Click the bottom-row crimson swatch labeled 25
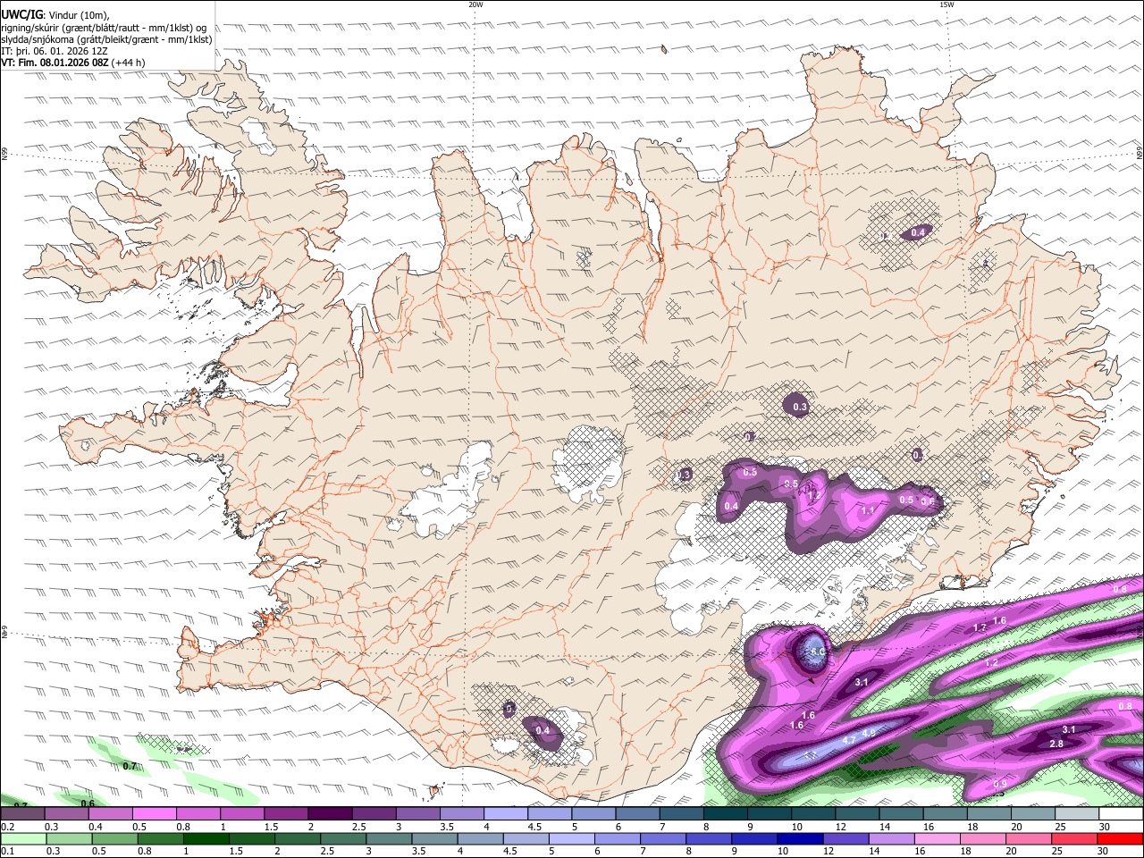The image size is (1144, 858). click(1074, 838)
